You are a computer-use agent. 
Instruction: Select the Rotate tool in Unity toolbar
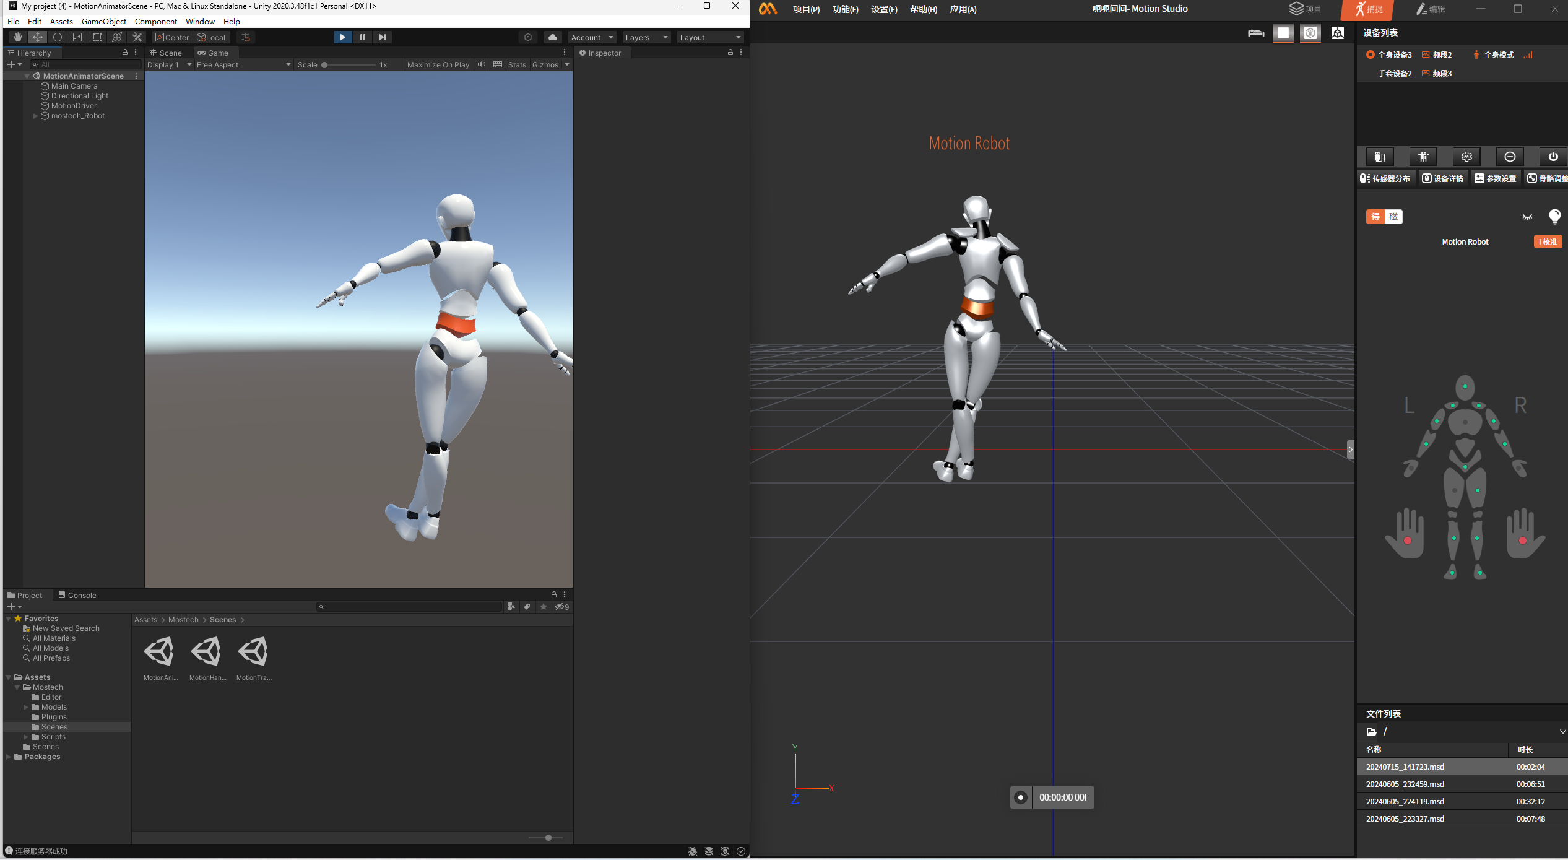[57, 37]
